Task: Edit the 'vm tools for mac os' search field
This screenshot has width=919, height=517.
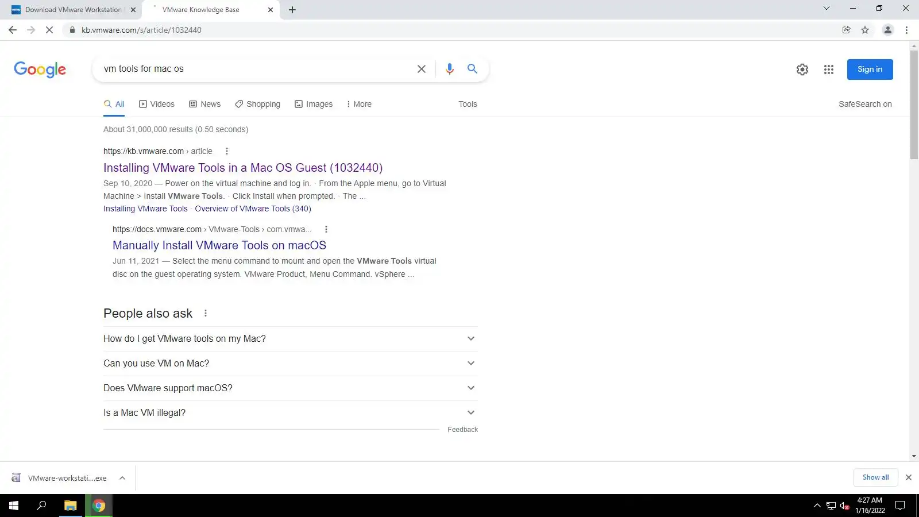Action: [256, 69]
